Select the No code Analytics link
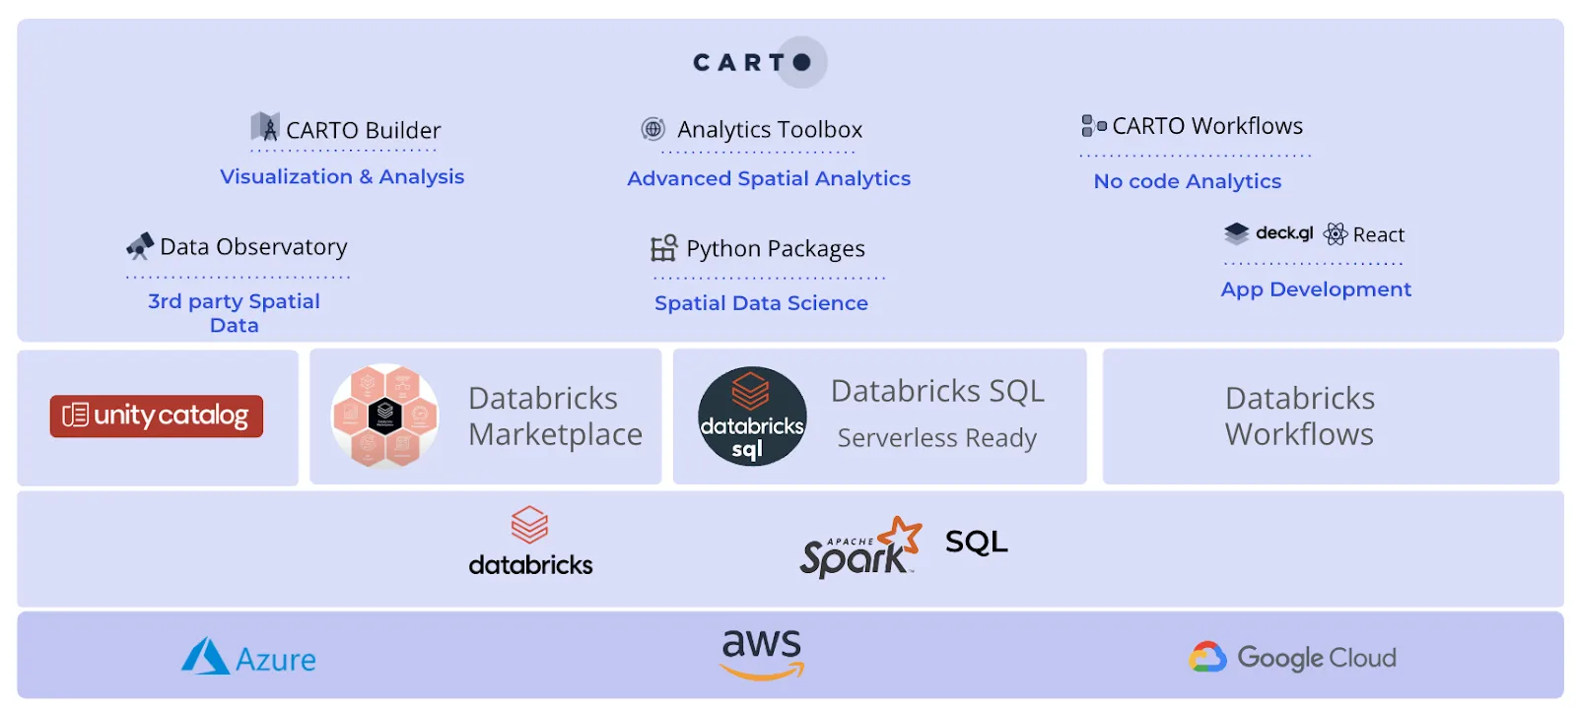Image resolution: width=1577 pixels, height=707 pixels. pyautogui.click(x=1187, y=181)
